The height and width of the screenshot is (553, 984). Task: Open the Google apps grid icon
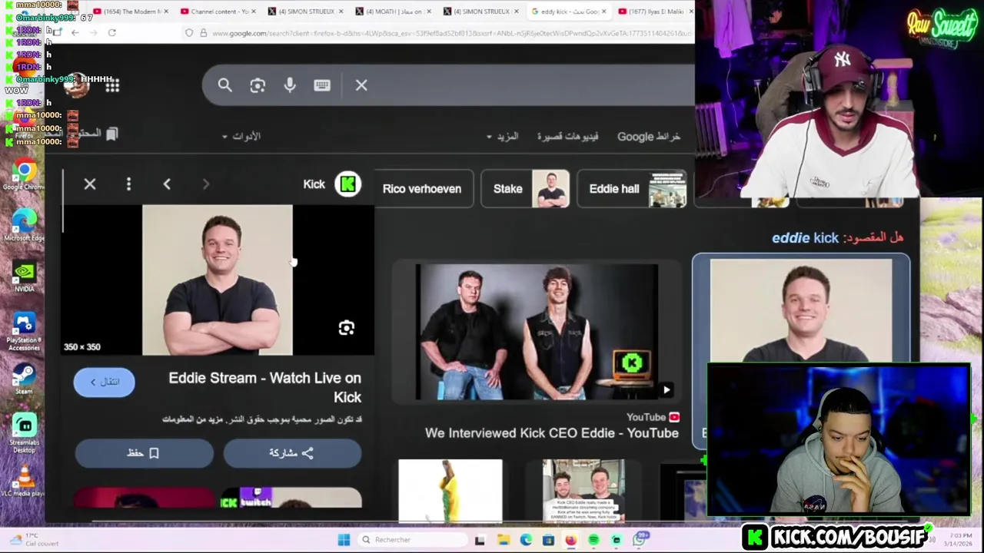coord(112,86)
